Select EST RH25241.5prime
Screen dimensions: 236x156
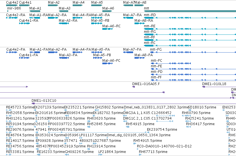(x=188, y=121)
